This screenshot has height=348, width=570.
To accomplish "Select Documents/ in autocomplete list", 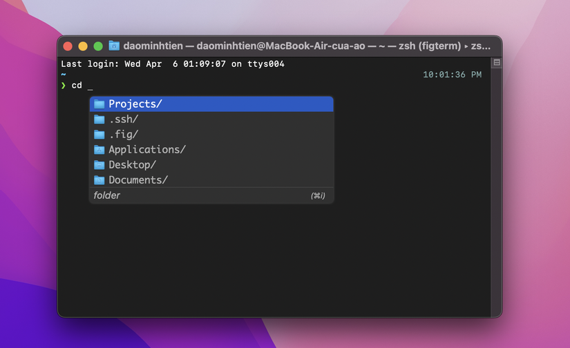I will point(211,180).
